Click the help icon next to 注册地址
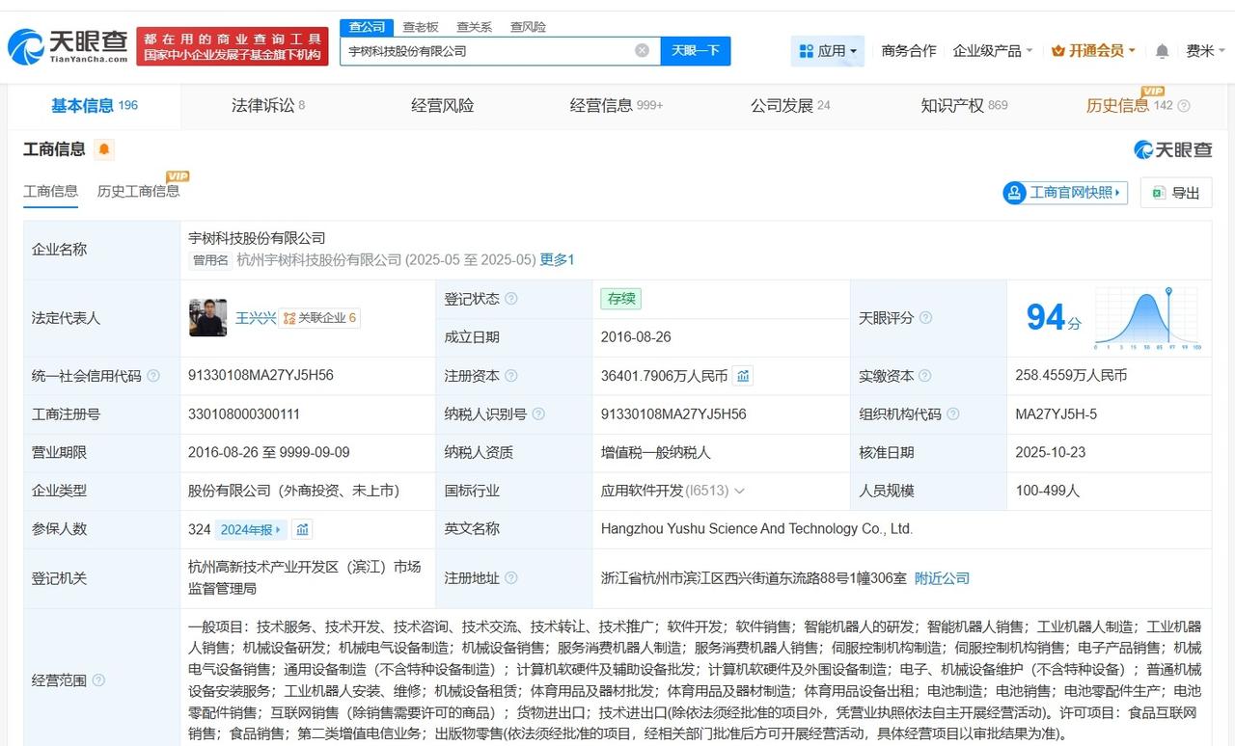1235x746 pixels. [511, 578]
